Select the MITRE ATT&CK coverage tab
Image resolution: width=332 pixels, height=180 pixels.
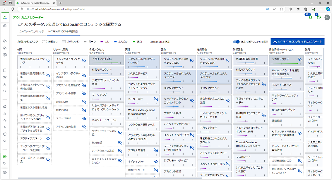click(63, 31)
